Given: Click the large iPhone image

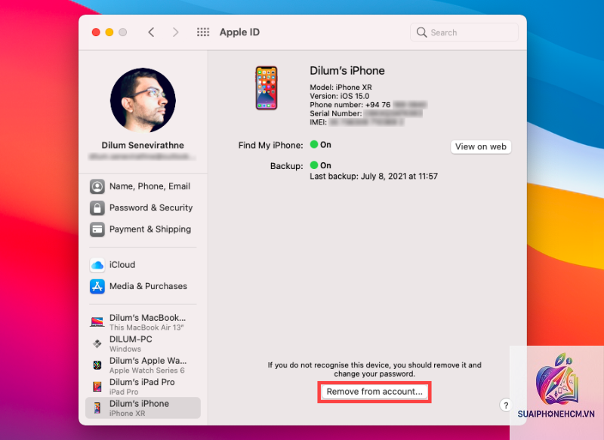Looking at the screenshot, I should [267, 88].
